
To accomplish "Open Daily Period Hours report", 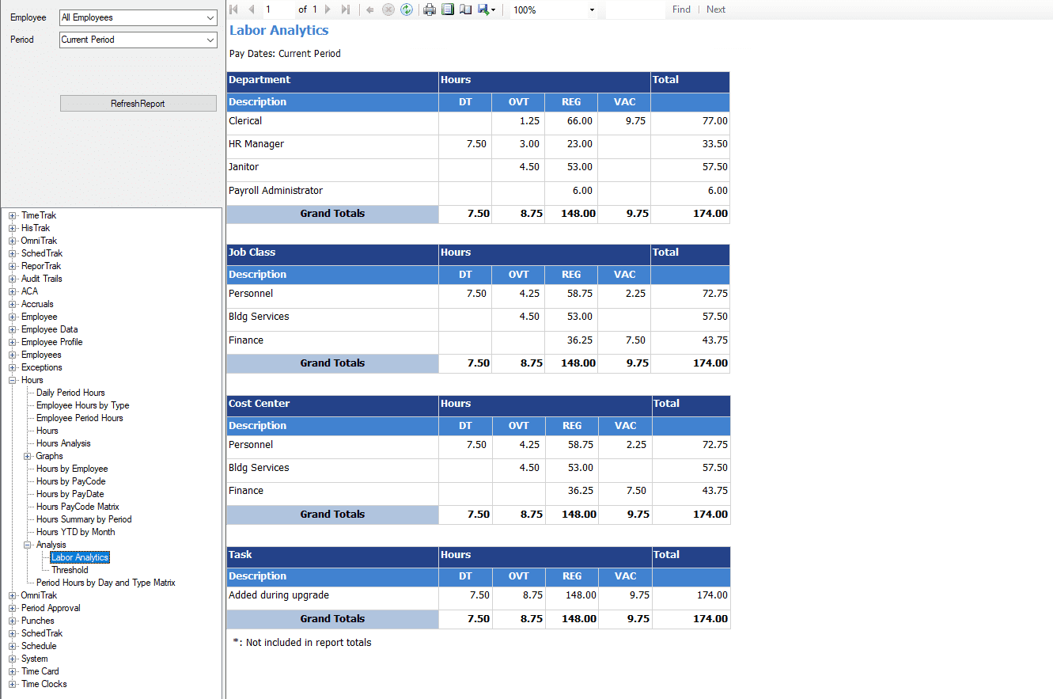I will [x=70, y=393].
